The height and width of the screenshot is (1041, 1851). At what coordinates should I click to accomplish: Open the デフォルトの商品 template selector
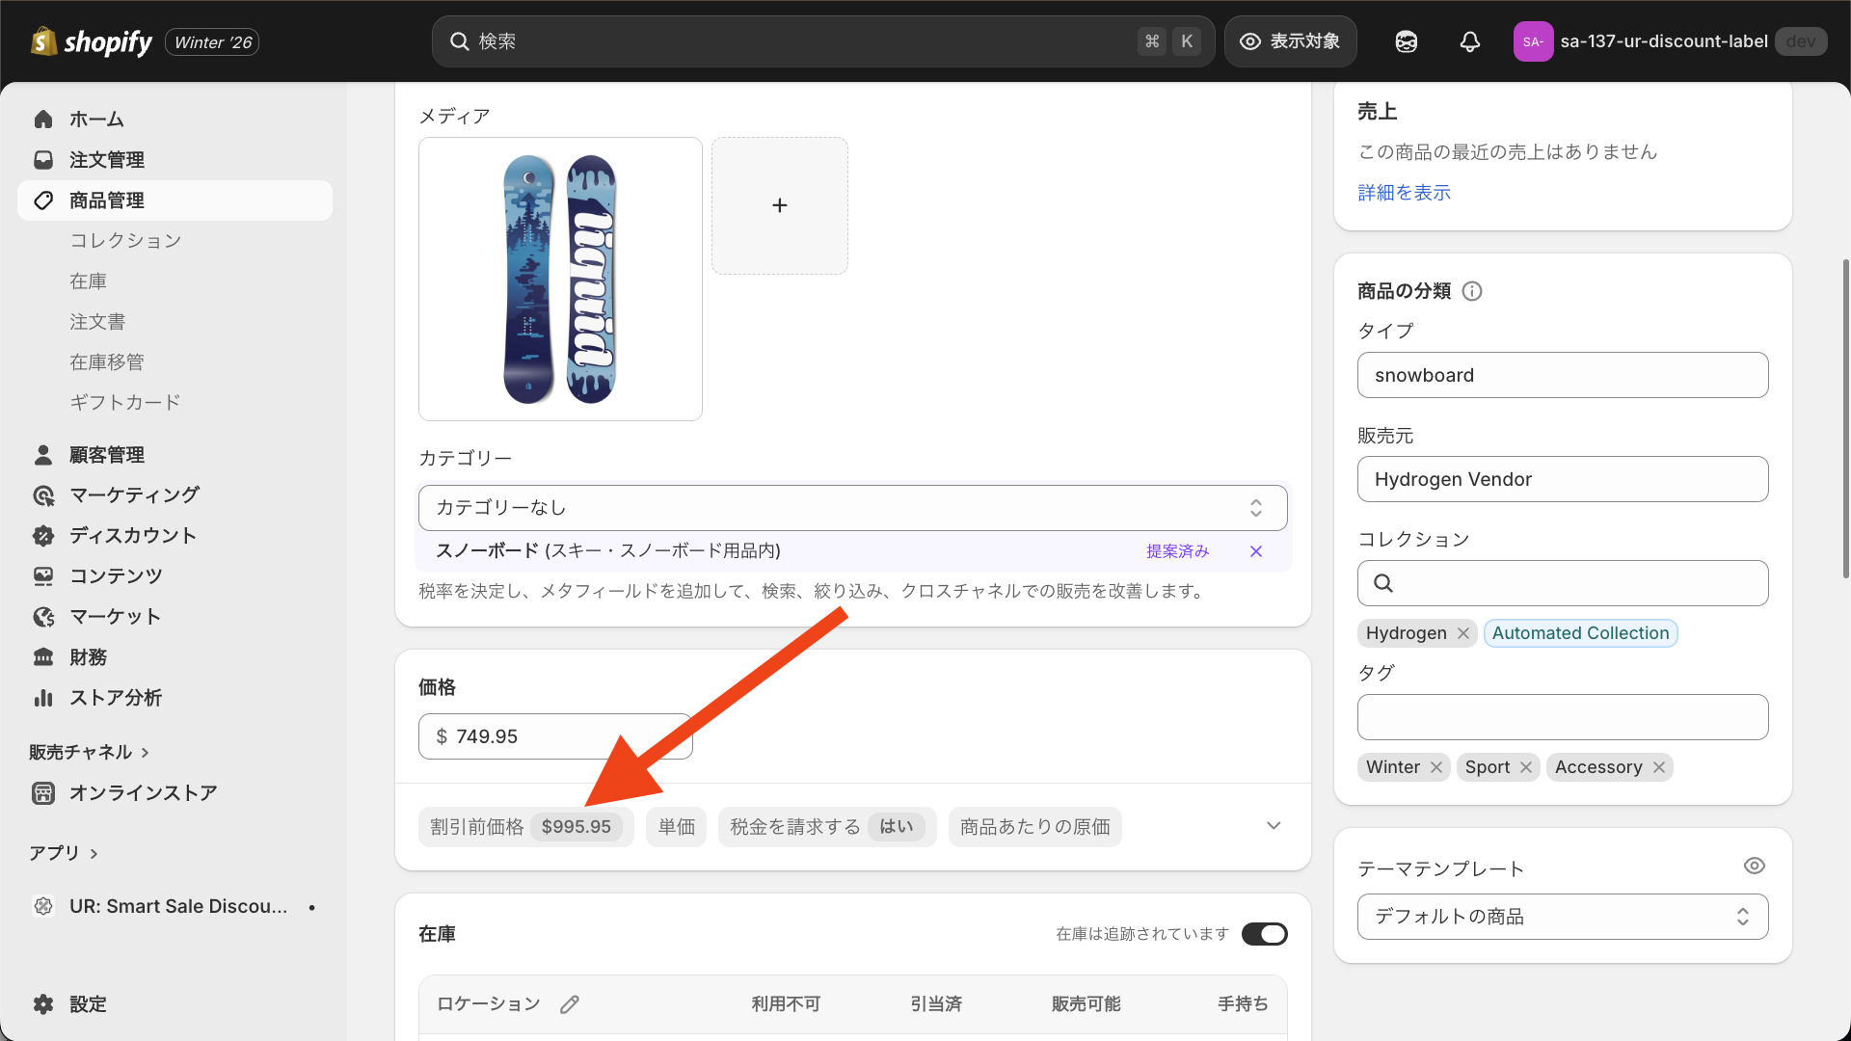click(x=1562, y=916)
